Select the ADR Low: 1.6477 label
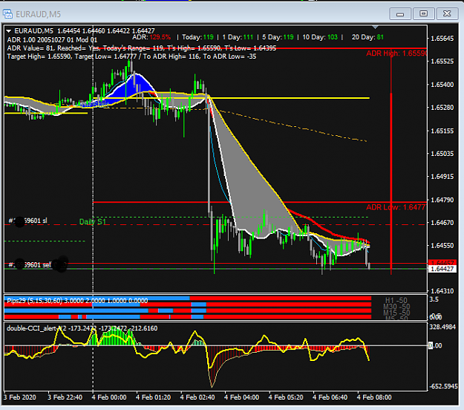Viewport: 464px width, 410px height. click(x=396, y=207)
